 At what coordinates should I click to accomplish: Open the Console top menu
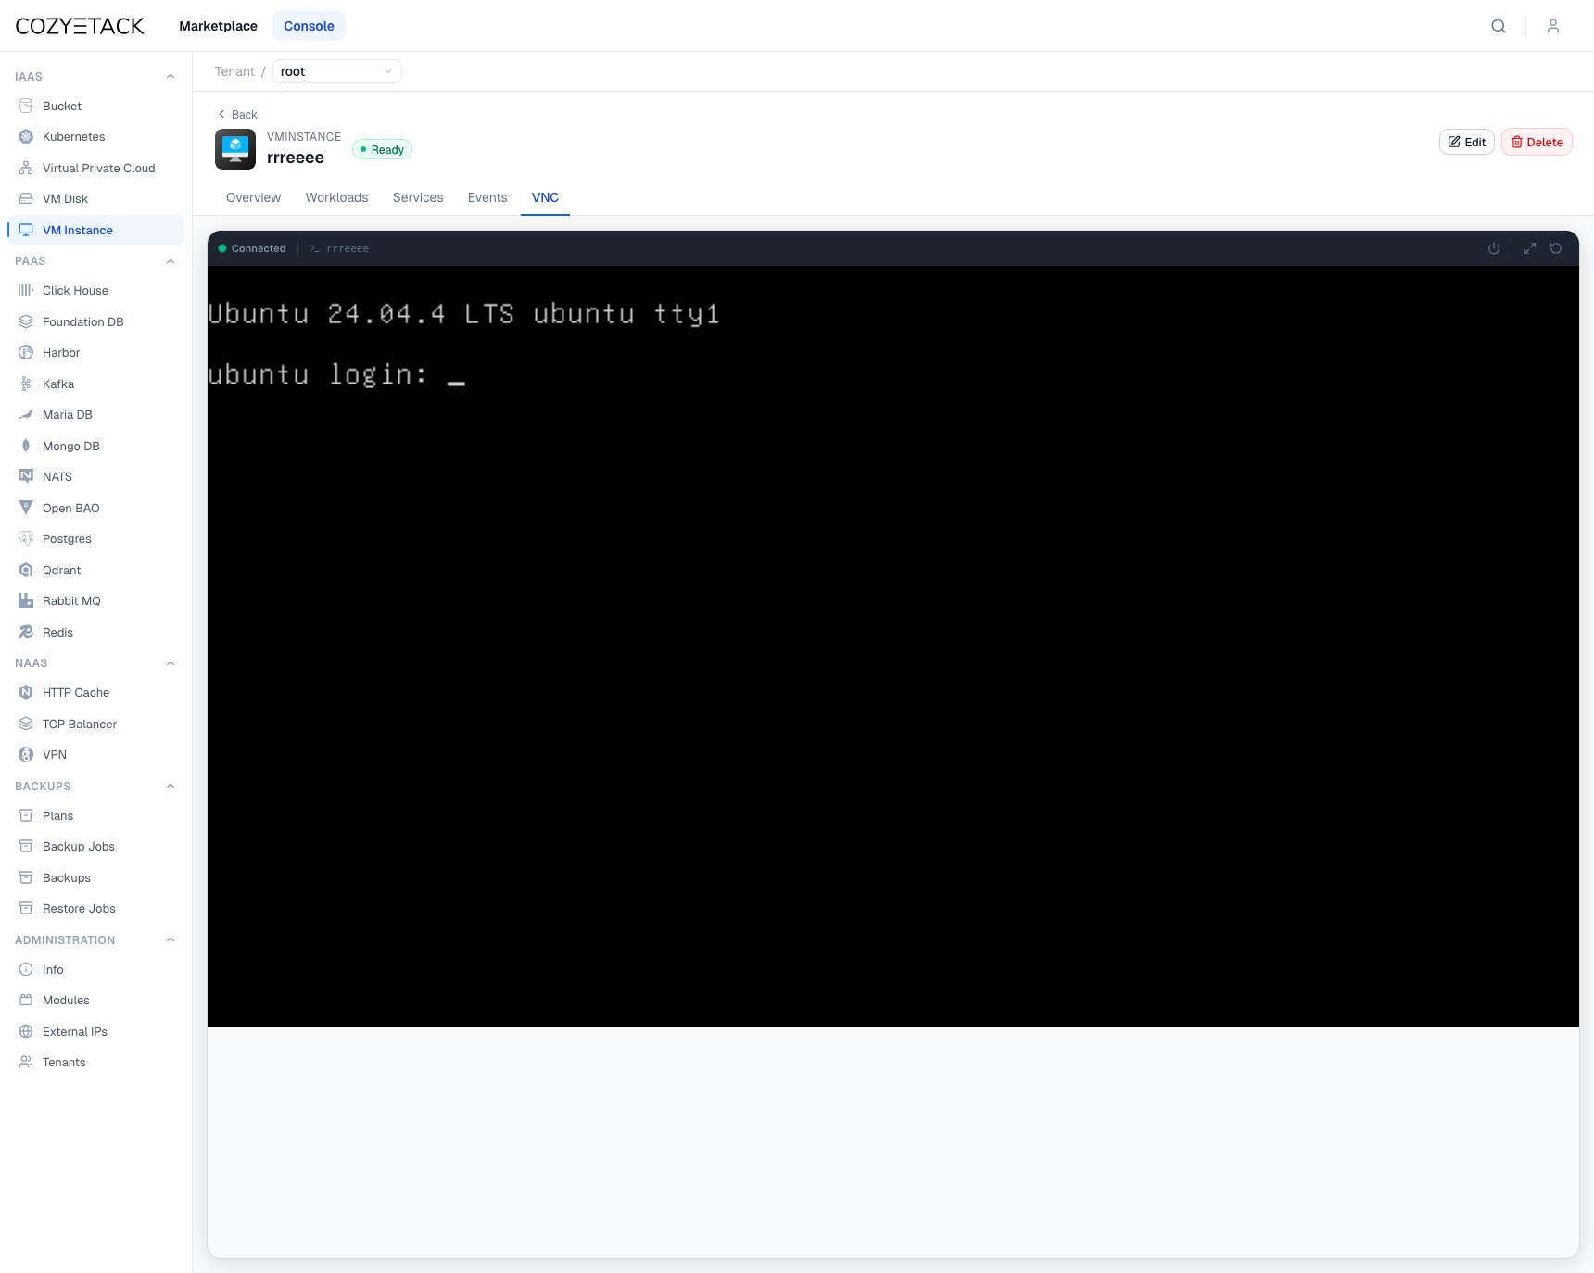309,26
